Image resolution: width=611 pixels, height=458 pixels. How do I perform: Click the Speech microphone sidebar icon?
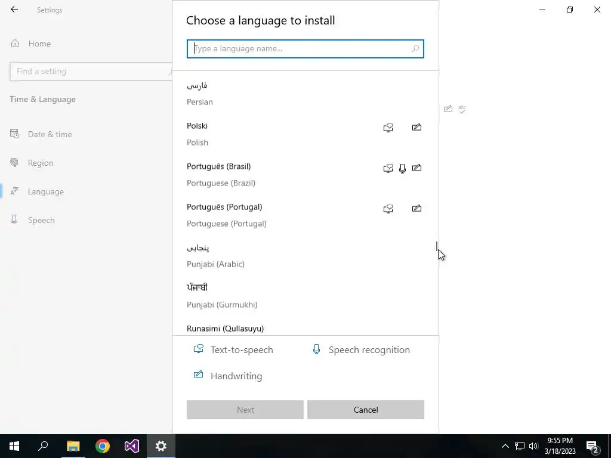[x=14, y=219]
